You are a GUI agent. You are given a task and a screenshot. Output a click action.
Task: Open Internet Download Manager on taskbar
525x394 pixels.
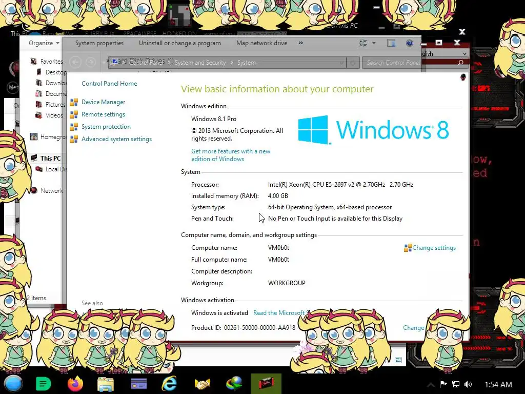(234, 384)
